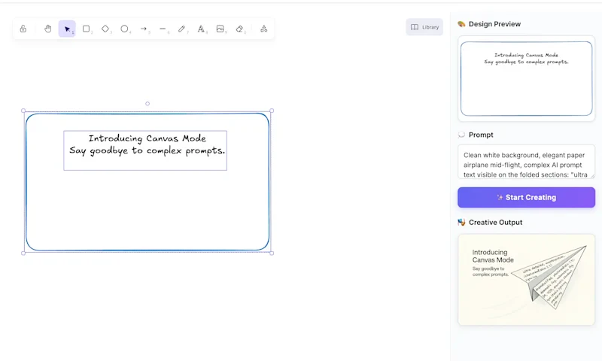Open the Creative Output paper airplane image
Image resolution: width=602 pixels, height=361 pixels.
[x=526, y=279]
